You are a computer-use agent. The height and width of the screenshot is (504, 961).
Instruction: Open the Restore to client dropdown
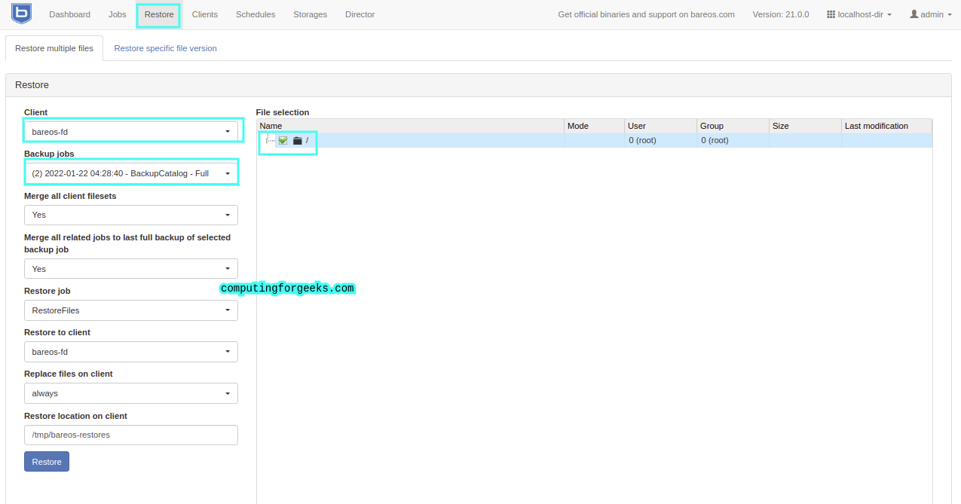point(131,352)
